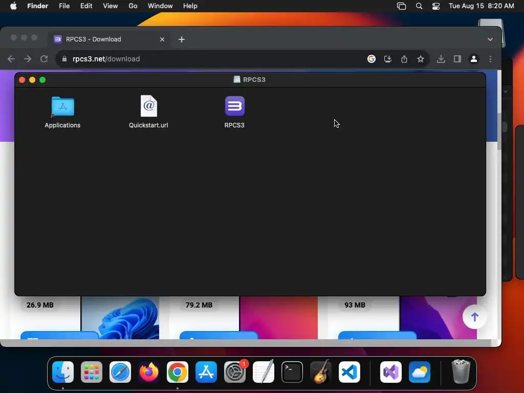Share this page from address bar
This screenshot has height=393, width=524.
(x=404, y=59)
